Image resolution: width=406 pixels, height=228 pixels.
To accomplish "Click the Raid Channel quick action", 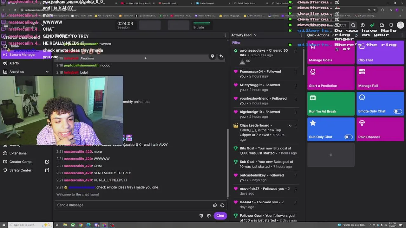I will click(380, 129).
